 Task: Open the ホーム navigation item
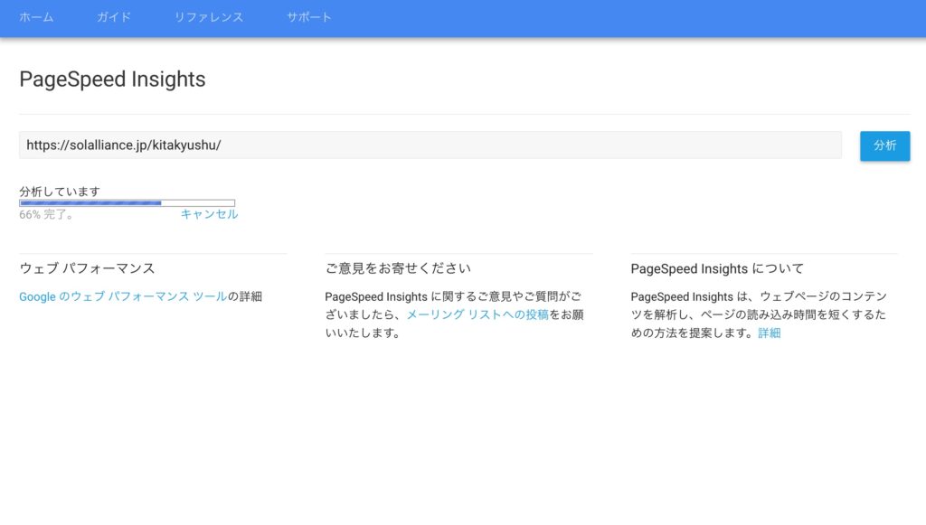tap(36, 17)
